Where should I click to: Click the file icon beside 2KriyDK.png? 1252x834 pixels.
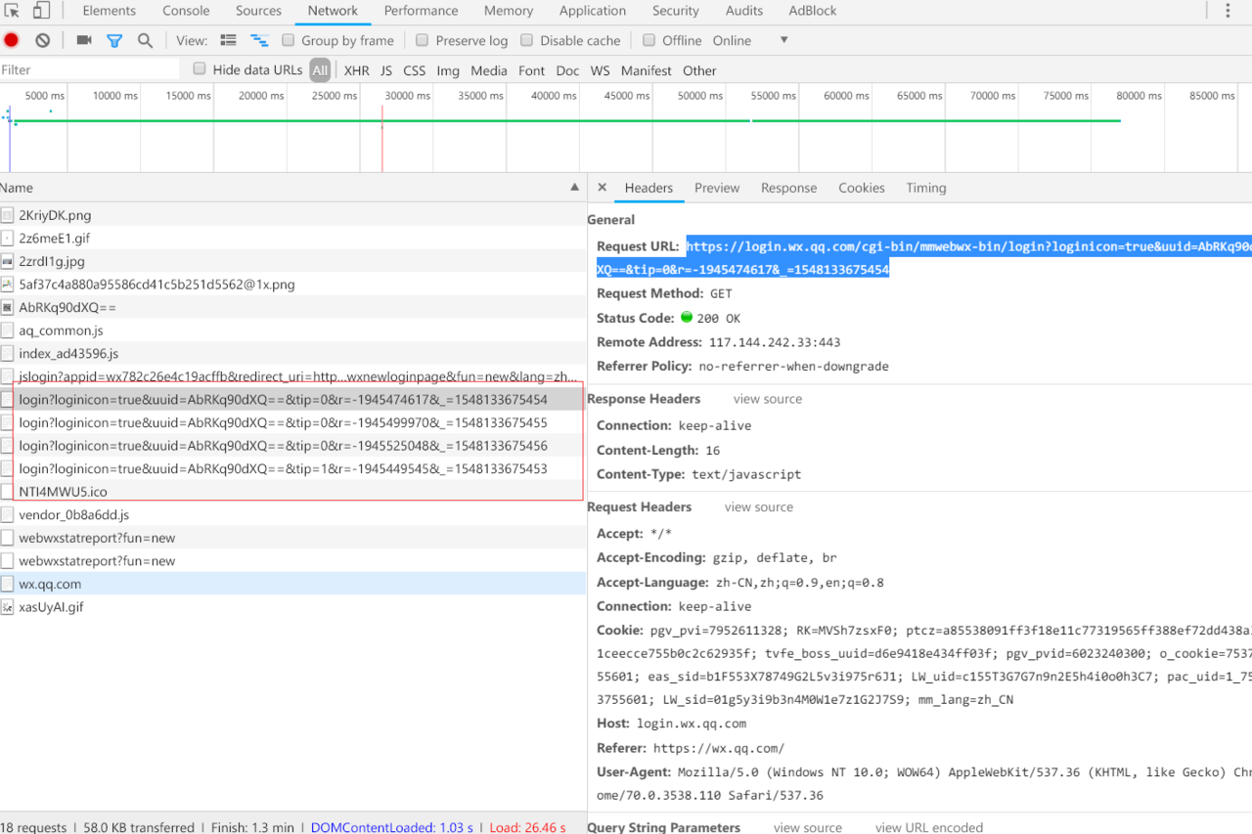(x=8, y=215)
